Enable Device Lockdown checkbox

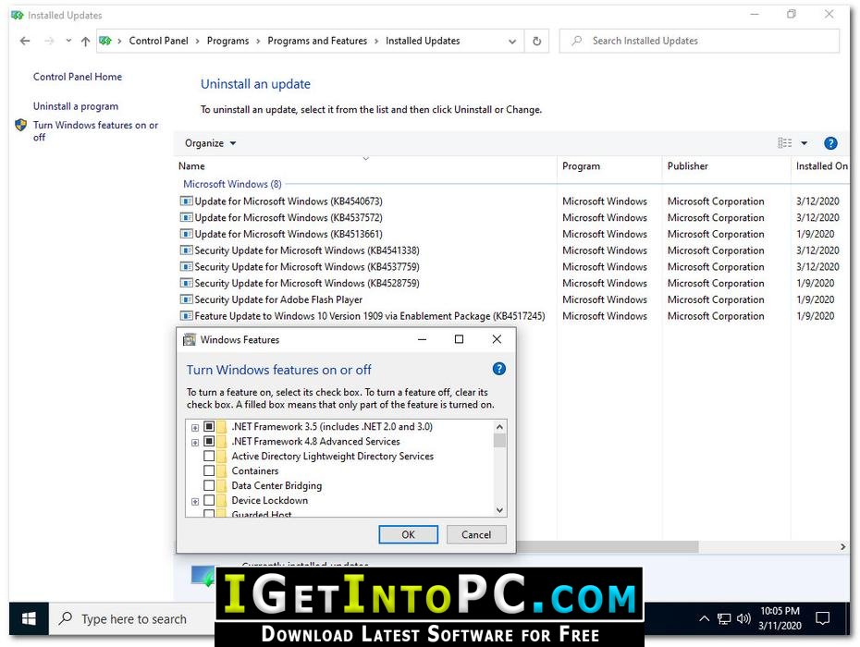click(x=209, y=500)
